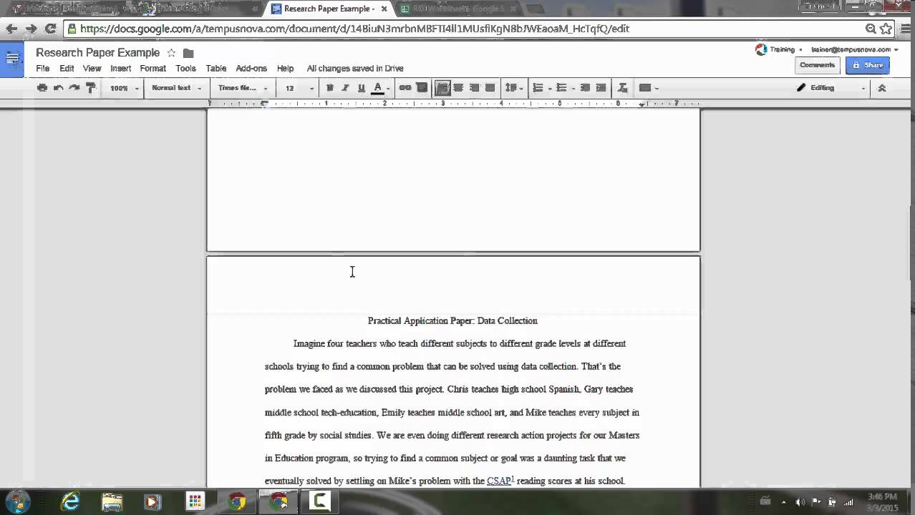
Task: Click the All changes saved in Drive status
Action: [355, 69]
